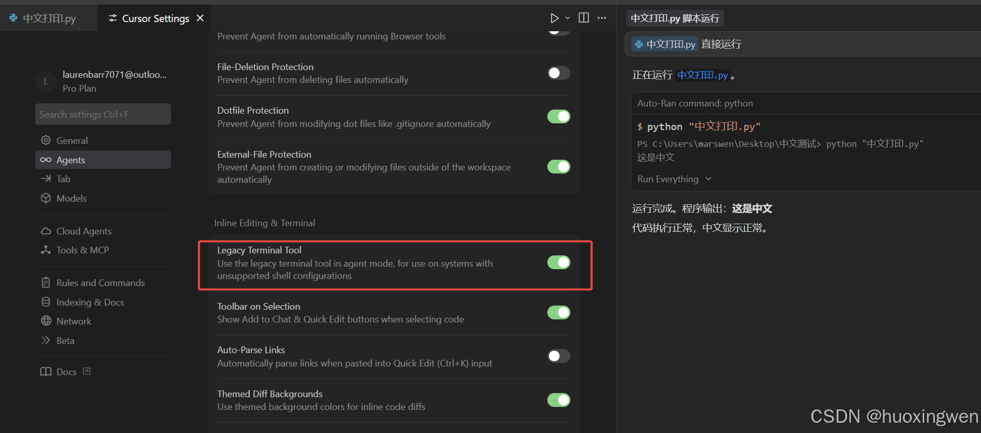Click the Docs book icon

point(46,372)
